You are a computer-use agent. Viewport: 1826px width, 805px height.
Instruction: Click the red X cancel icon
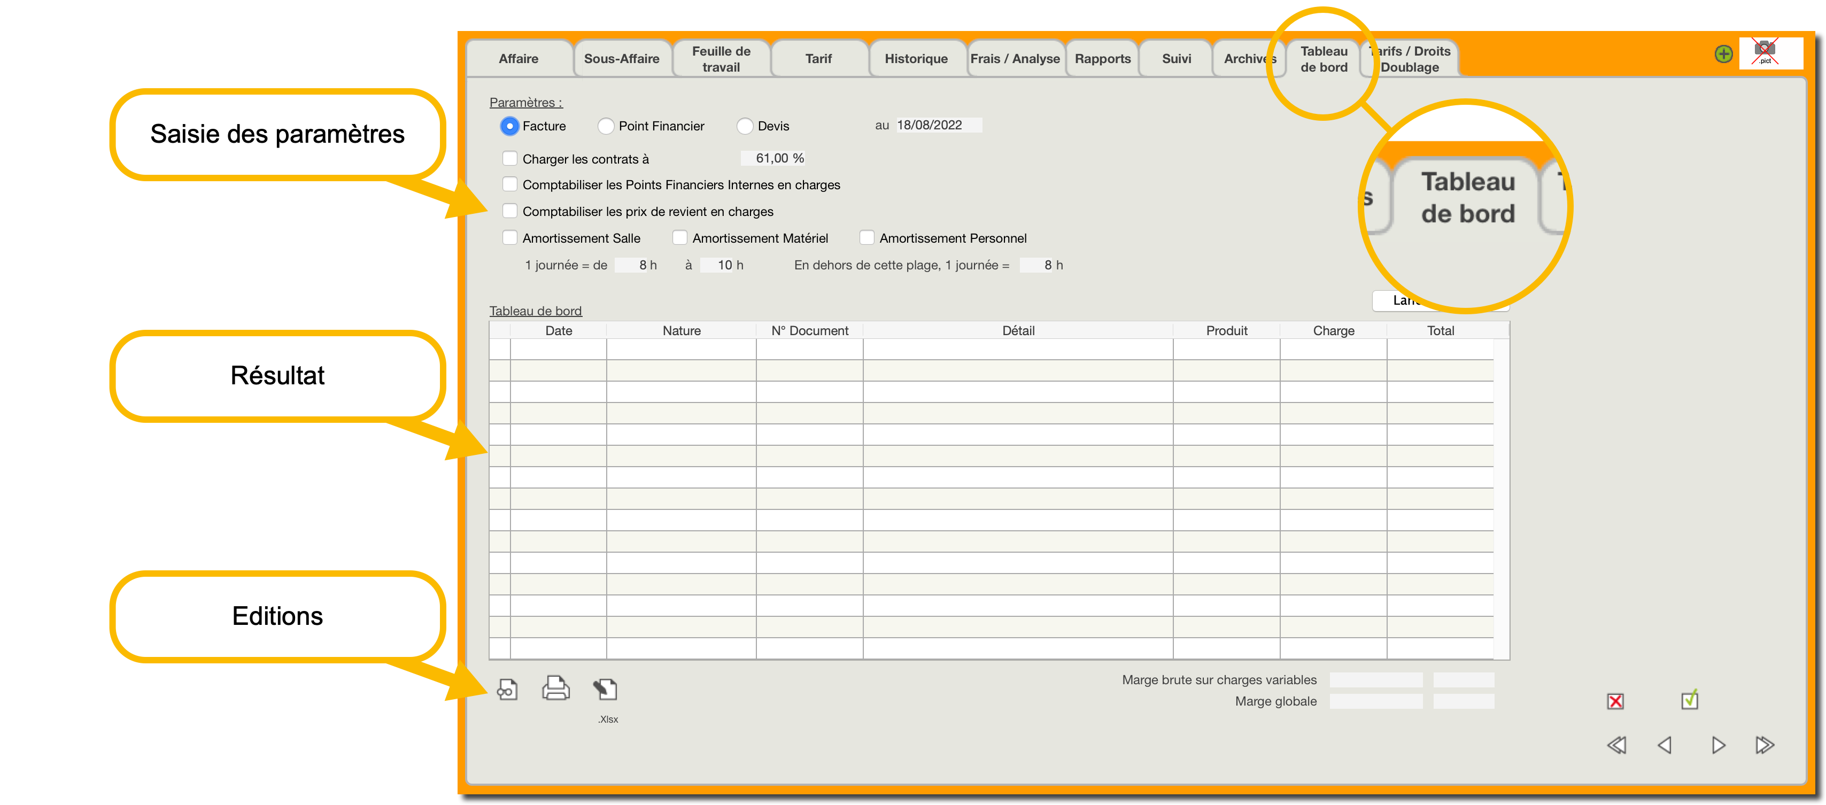1615,701
